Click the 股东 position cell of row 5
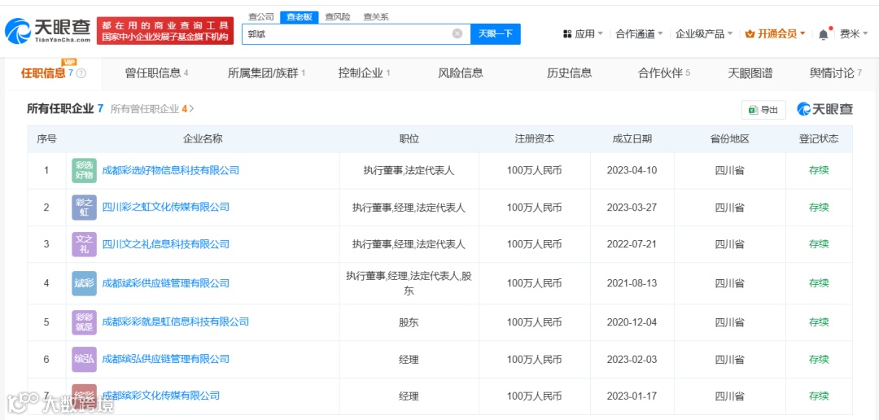 point(409,322)
